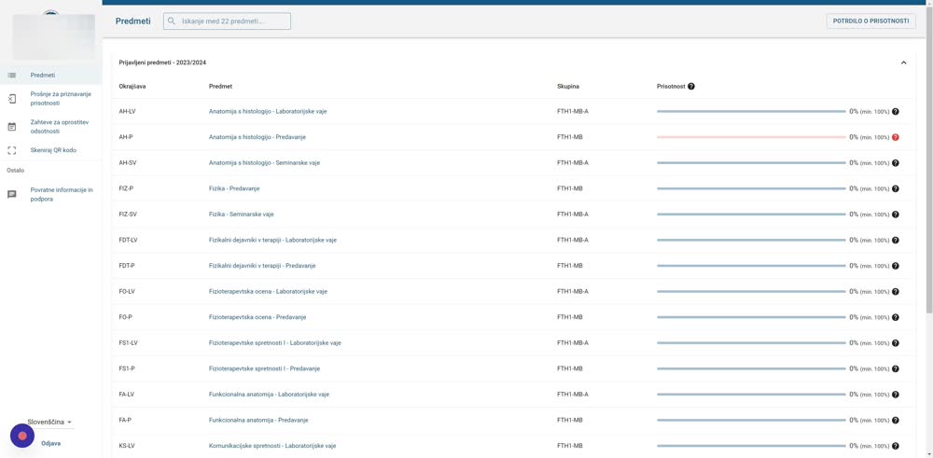Click the help icon in the FO-P row
Screen dimensions: 933x458
pos(896,317)
